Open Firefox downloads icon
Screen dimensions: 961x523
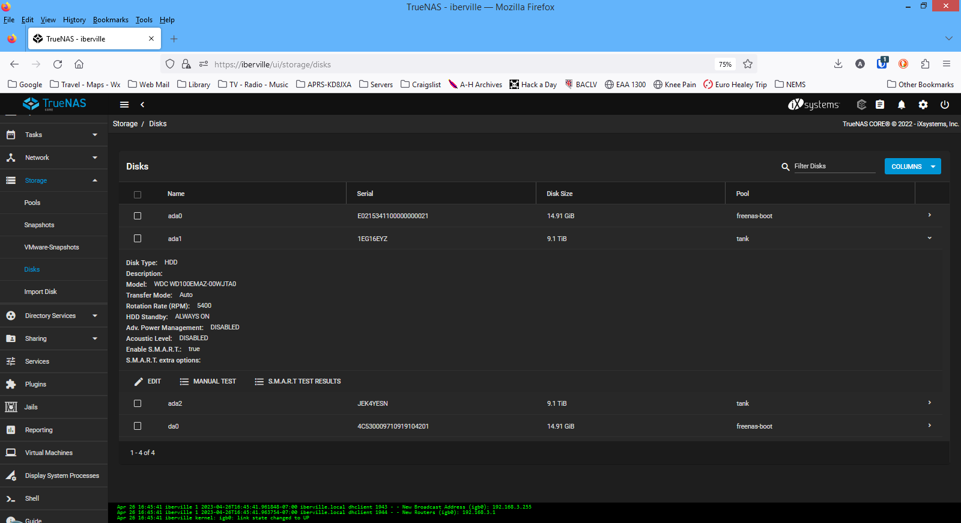[x=838, y=64]
